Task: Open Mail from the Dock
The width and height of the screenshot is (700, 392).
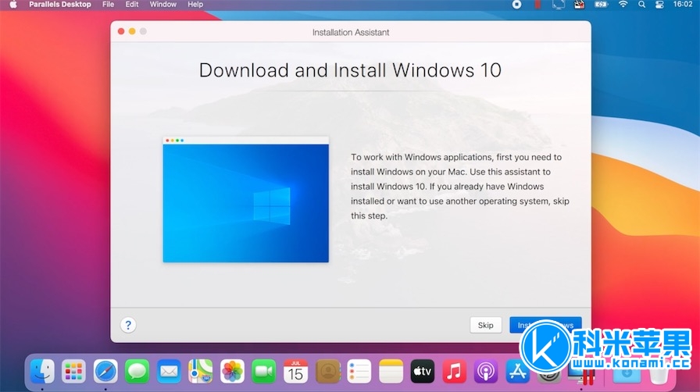Action: 169,372
